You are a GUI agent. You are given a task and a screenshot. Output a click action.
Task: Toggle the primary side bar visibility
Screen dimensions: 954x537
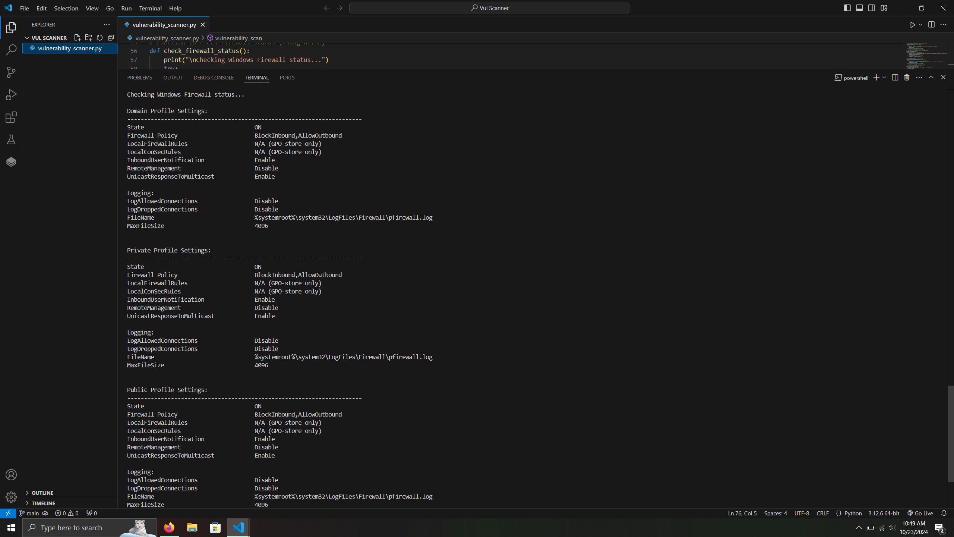click(x=847, y=8)
